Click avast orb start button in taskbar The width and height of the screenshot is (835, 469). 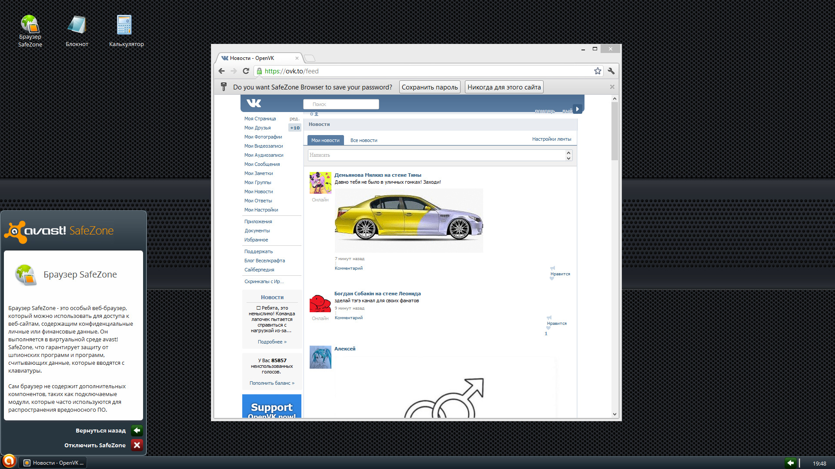[9, 461]
